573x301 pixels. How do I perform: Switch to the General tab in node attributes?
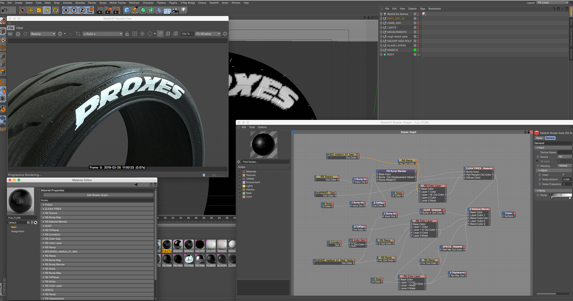click(x=550, y=138)
